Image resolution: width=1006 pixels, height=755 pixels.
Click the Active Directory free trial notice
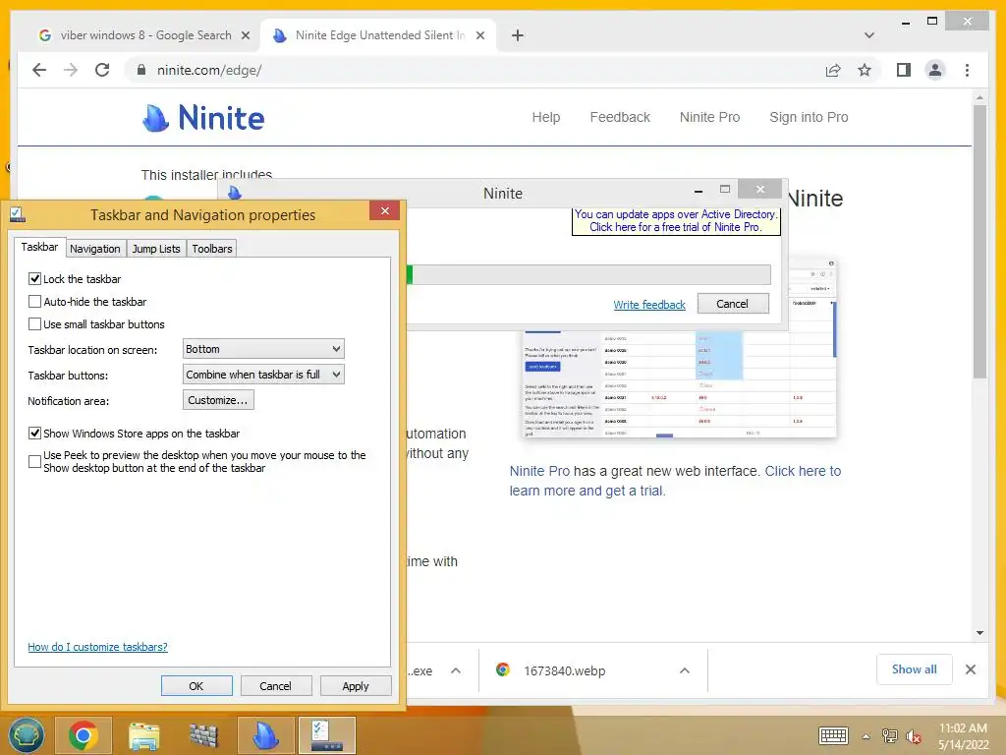click(x=676, y=221)
